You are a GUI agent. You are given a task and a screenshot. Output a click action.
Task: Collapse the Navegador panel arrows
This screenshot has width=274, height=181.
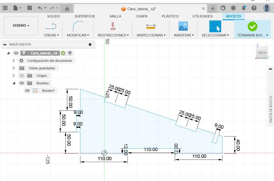[x=5, y=45]
